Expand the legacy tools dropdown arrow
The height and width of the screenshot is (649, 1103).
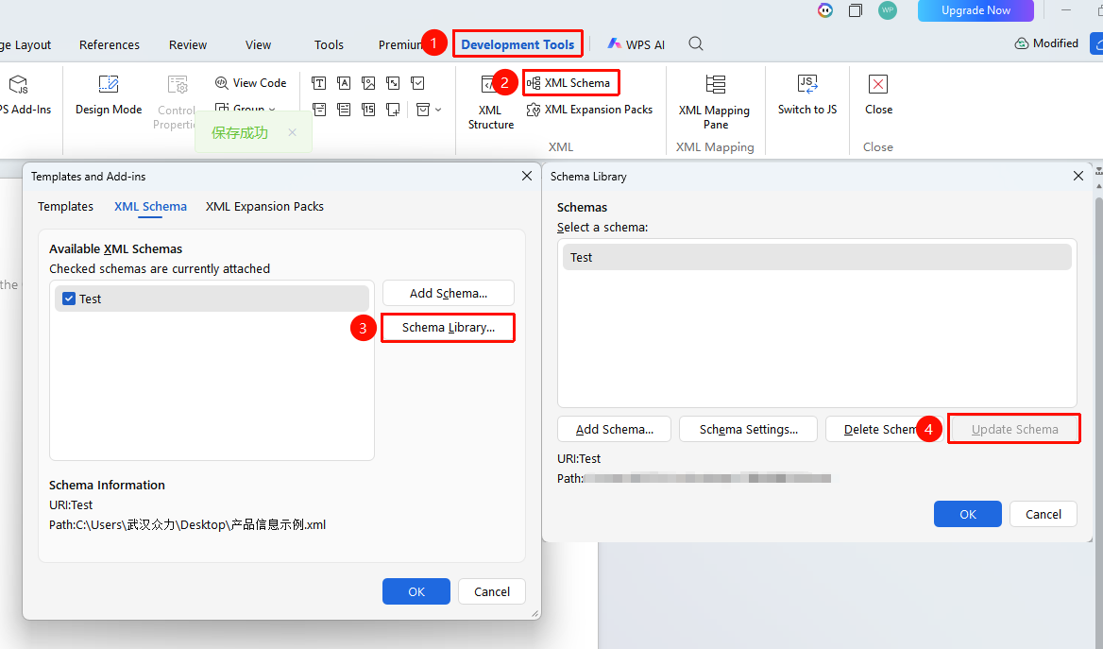coord(438,110)
